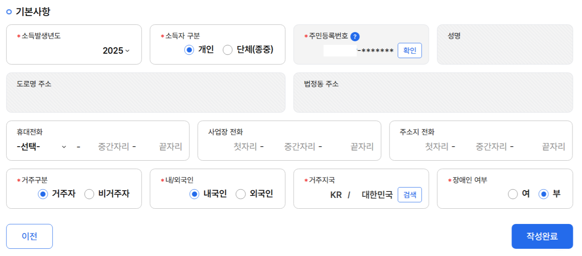Expand the 휴대전화 -선택- prefix dropdown

click(42, 147)
